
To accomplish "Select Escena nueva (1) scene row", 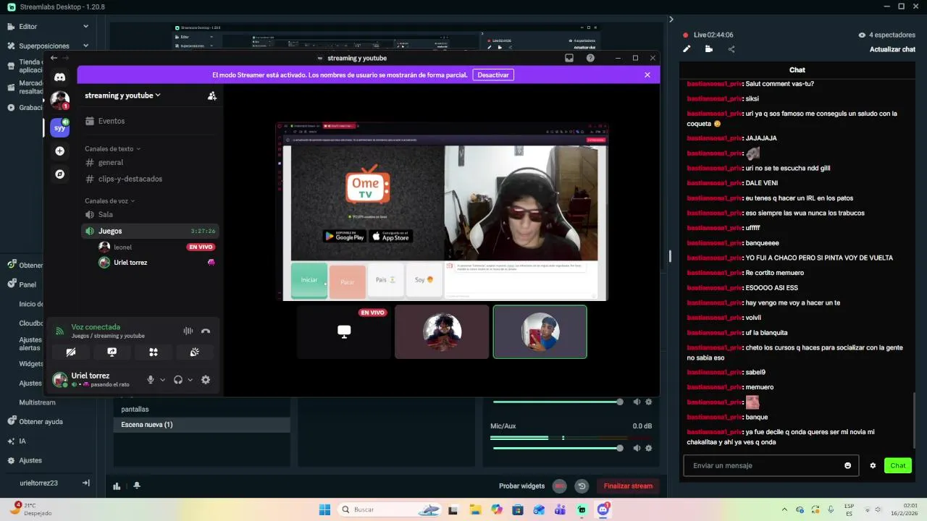I will coord(202,425).
